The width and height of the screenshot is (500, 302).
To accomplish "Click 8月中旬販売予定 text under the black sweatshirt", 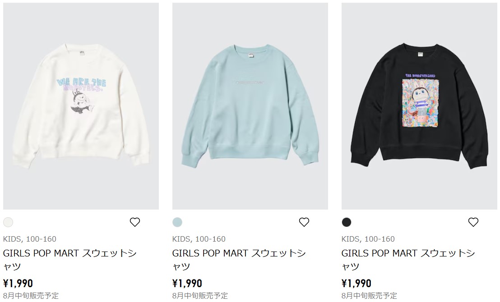I will point(369,296).
